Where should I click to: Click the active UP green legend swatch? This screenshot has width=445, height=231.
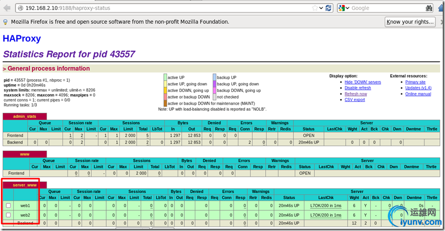coord(165,78)
